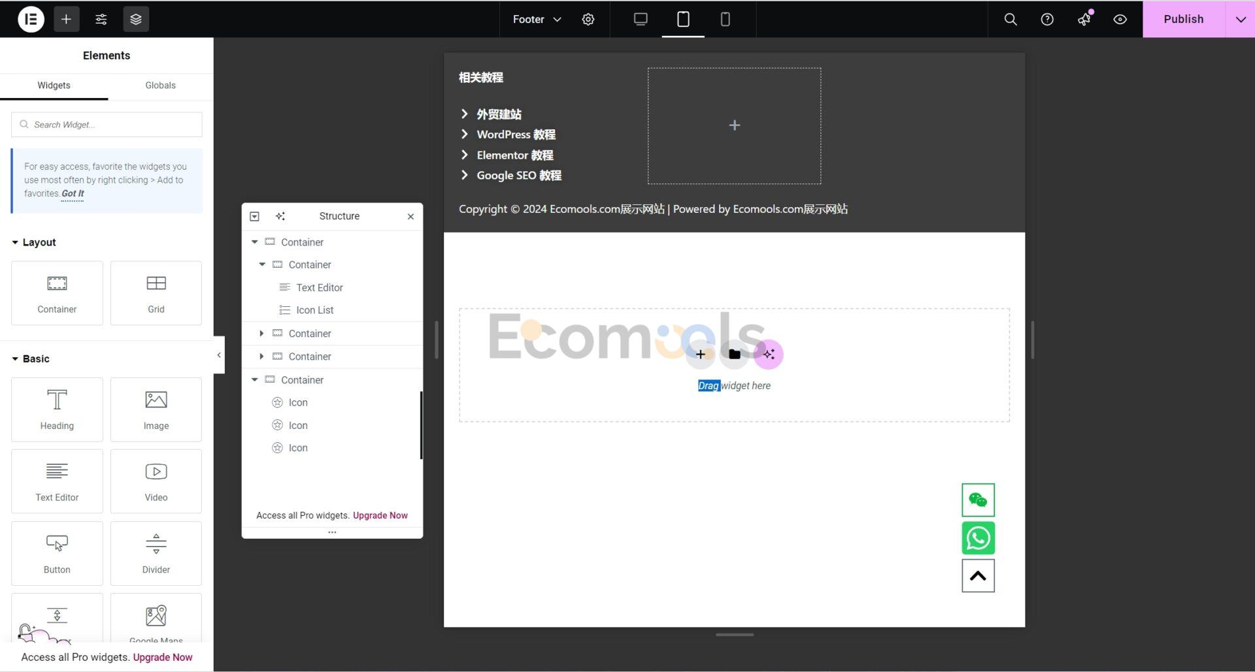Click the 相关教程 heading text
Image resolution: width=1255 pixels, height=672 pixels.
click(481, 77)
